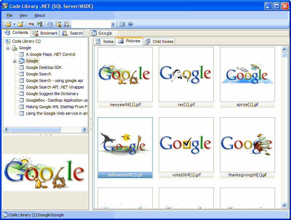Screen dimensions: 291x220
Task: Select the highlighted Google sub-node
Action: (32, 61)
